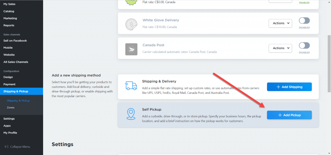
Task: Click the Canada Post method title
Action: (153, 45)
